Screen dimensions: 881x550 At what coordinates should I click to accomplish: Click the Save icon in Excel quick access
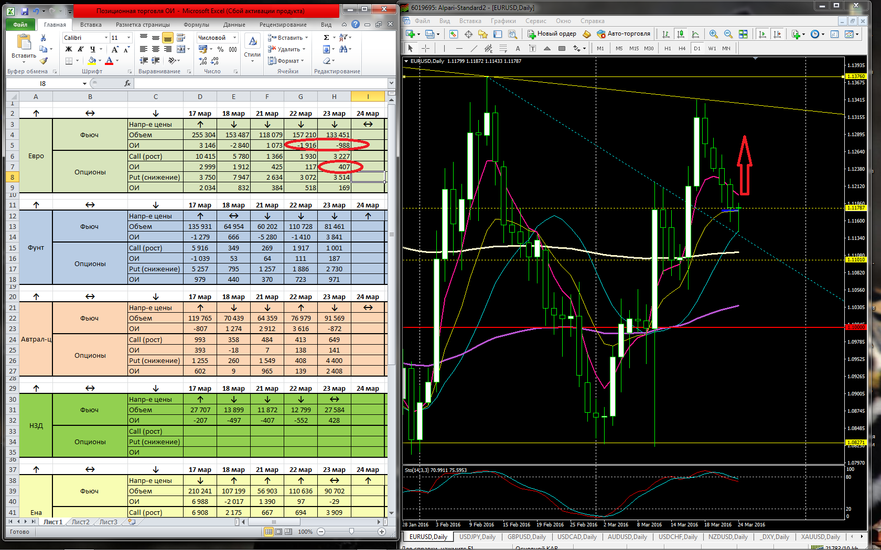[x=24, y=10]
